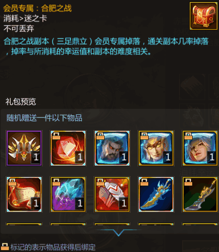Click the blue dungeon drop description text
The height and width of the screenshot is (252, 219).
point(106,46)
